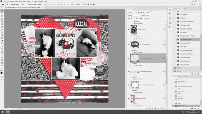This screenshot has width=202, height=114.
Task: Click the lock all icon in Layers panel
Action: (x=141, y=18)
